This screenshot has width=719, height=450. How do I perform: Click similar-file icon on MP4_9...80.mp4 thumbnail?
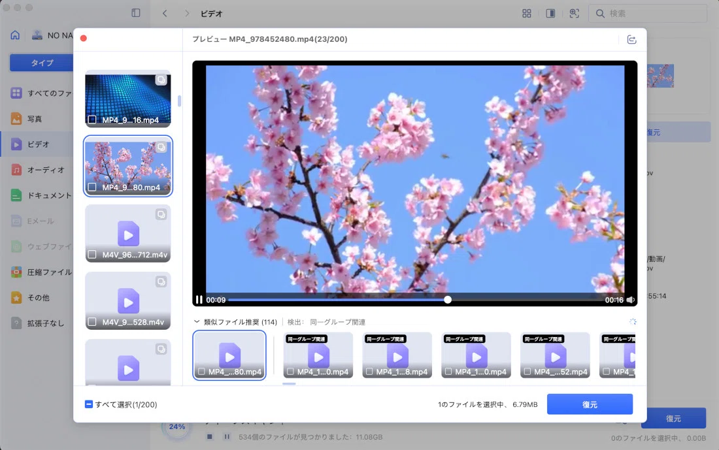161,147
